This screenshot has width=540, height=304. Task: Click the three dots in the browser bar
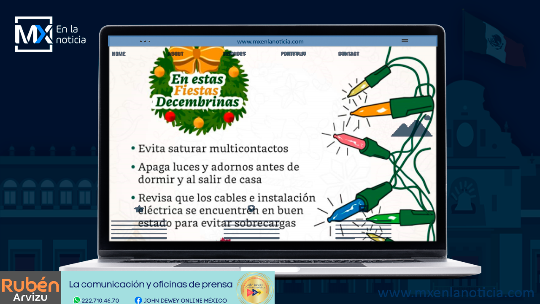click(x=145, y=41)
